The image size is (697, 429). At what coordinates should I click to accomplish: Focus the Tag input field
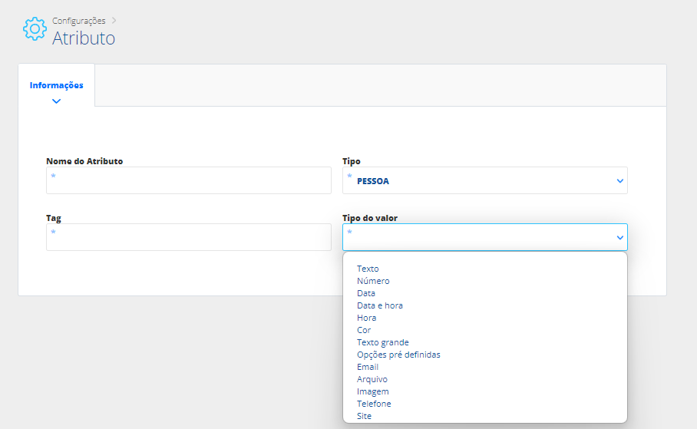click(189, 237)
